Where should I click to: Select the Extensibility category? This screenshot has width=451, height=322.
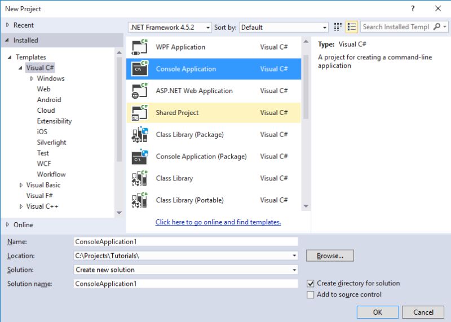tap(54, 121)
